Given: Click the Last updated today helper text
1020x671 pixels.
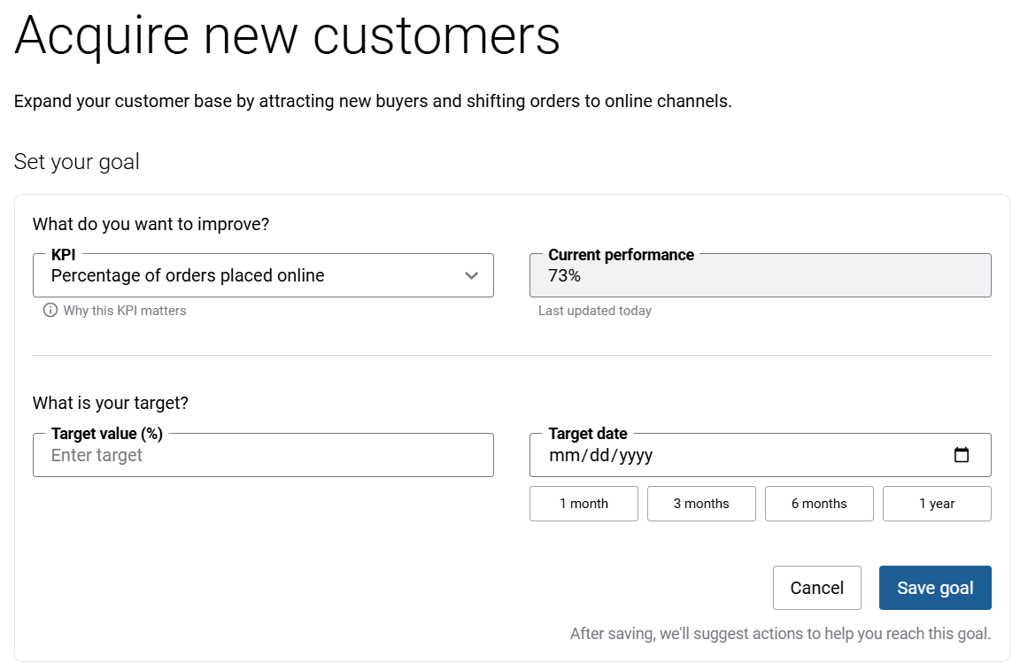Looking at the screenshot, I should [x=595, y=311].
